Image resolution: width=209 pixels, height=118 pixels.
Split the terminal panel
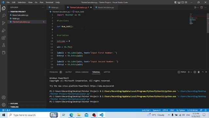click(x=195, y=72)
